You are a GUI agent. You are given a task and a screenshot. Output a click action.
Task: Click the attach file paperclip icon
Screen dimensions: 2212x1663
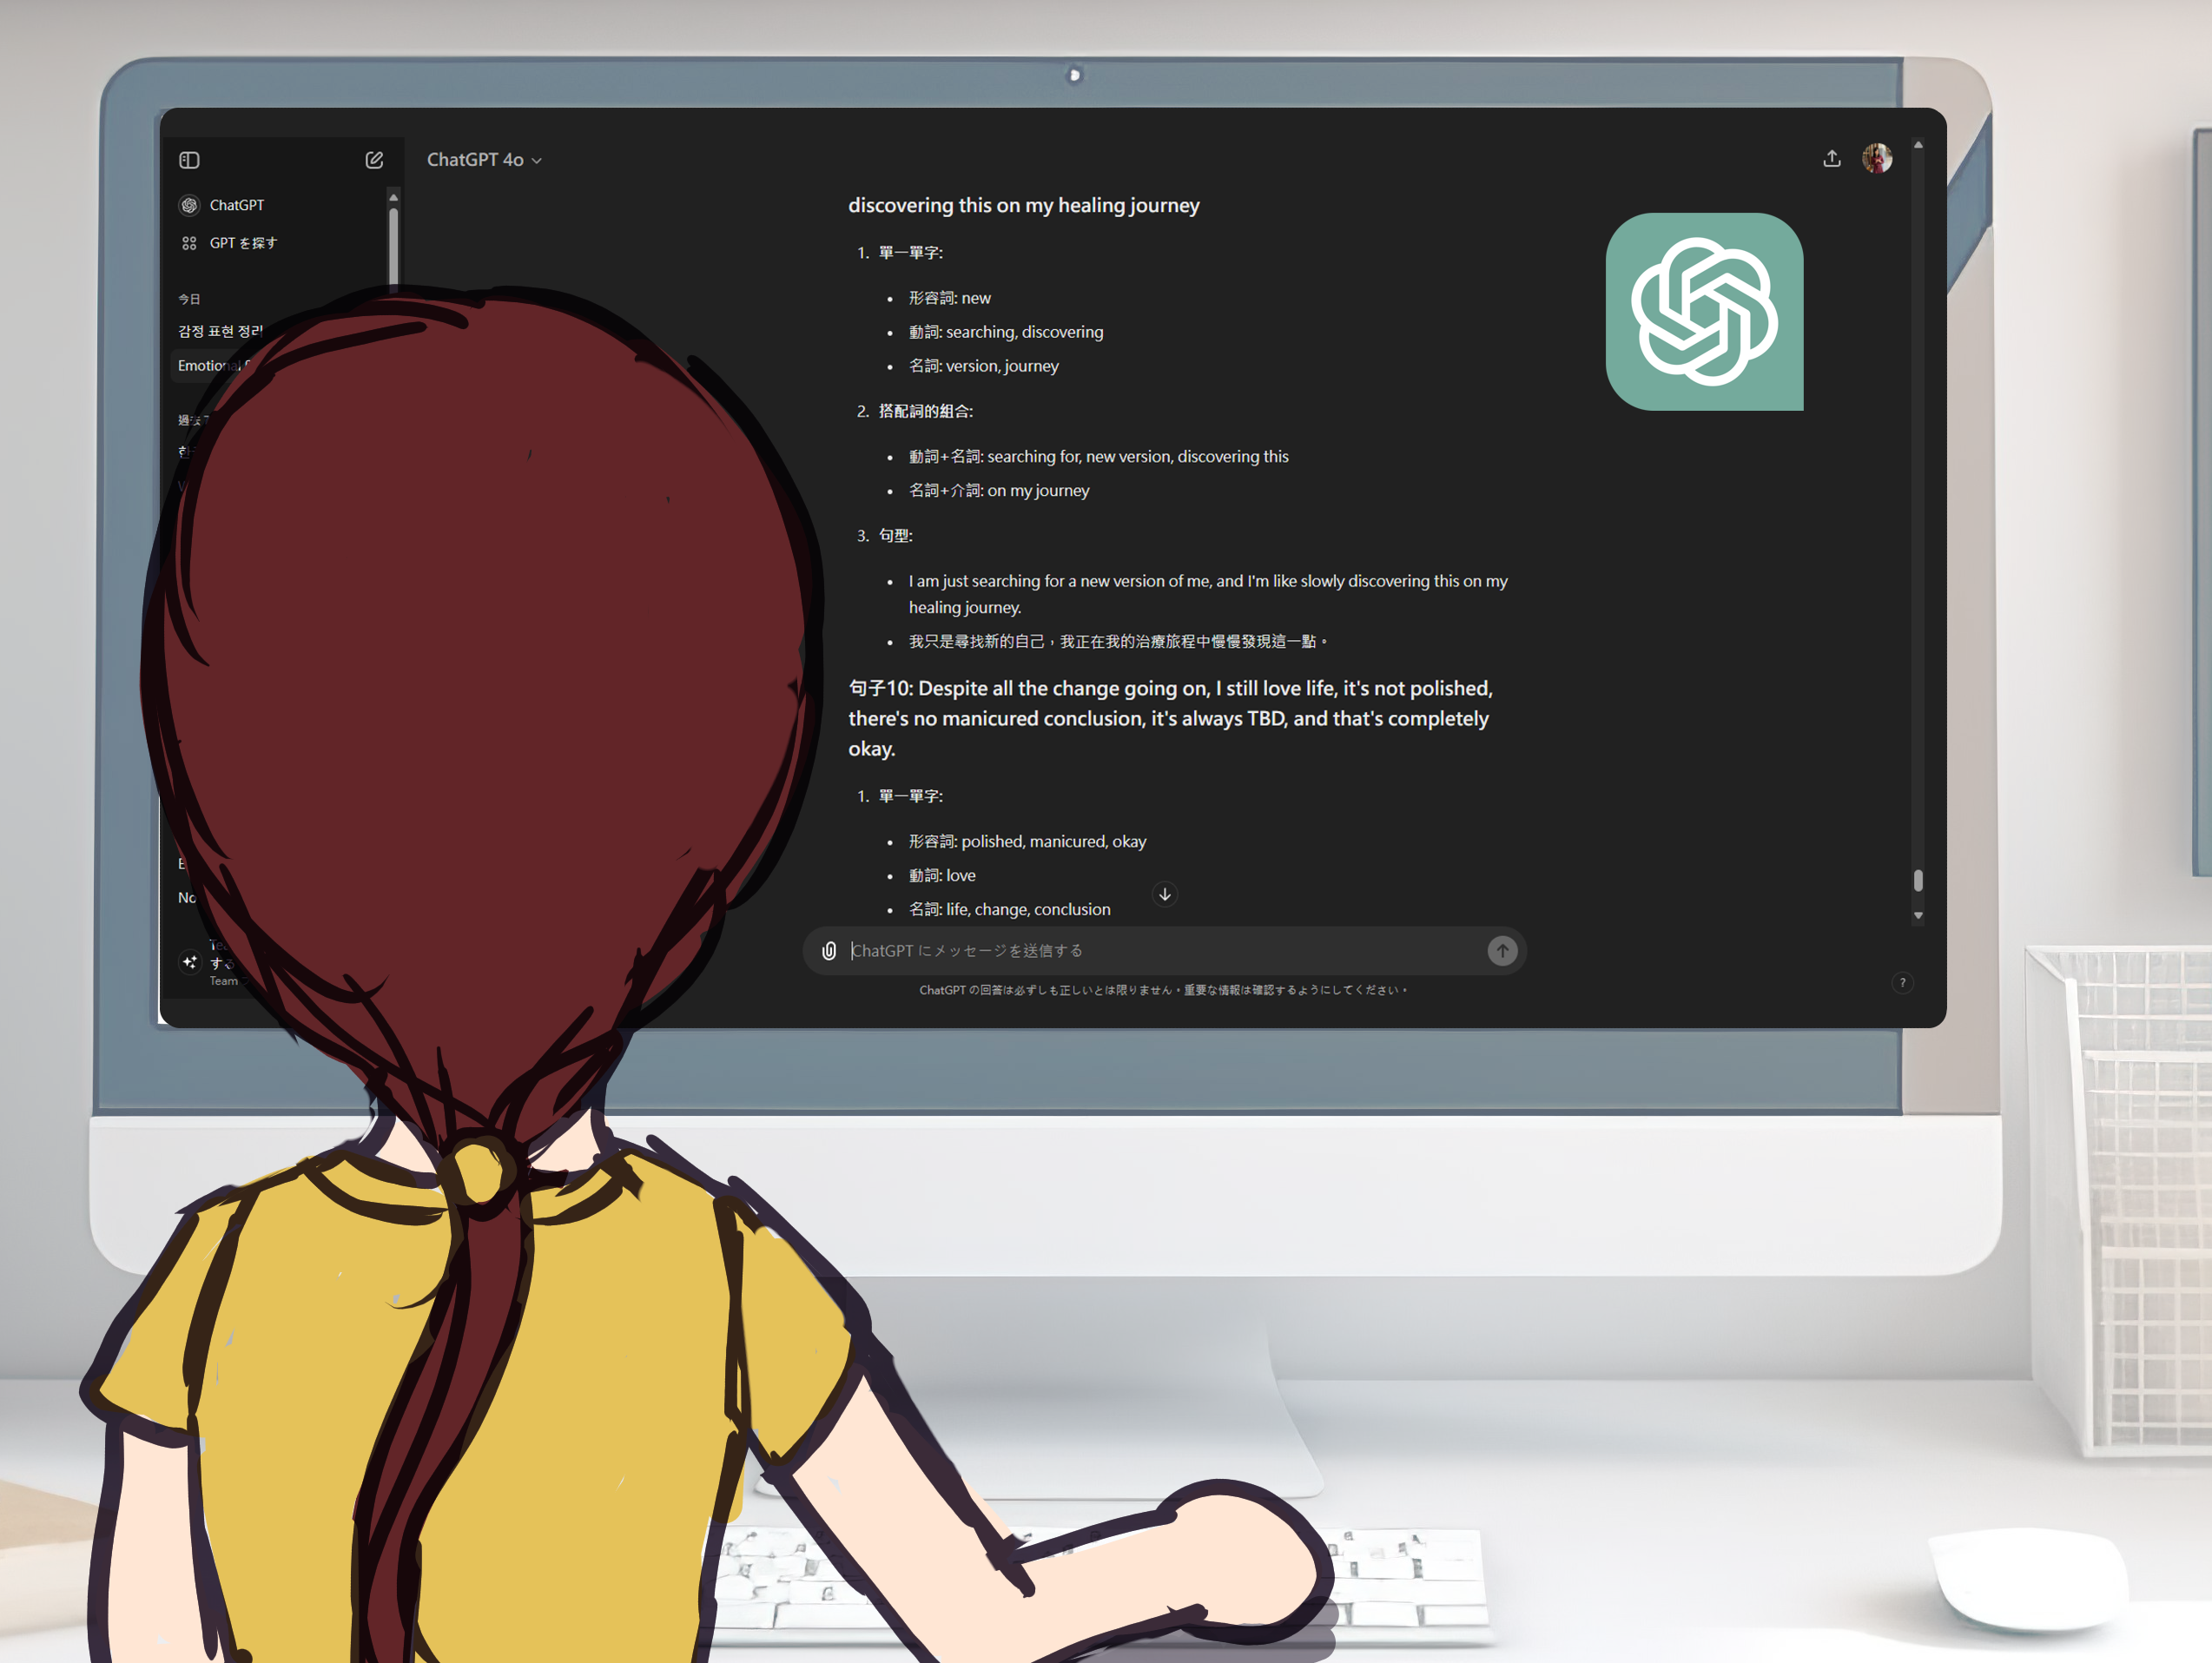point(829,950)
